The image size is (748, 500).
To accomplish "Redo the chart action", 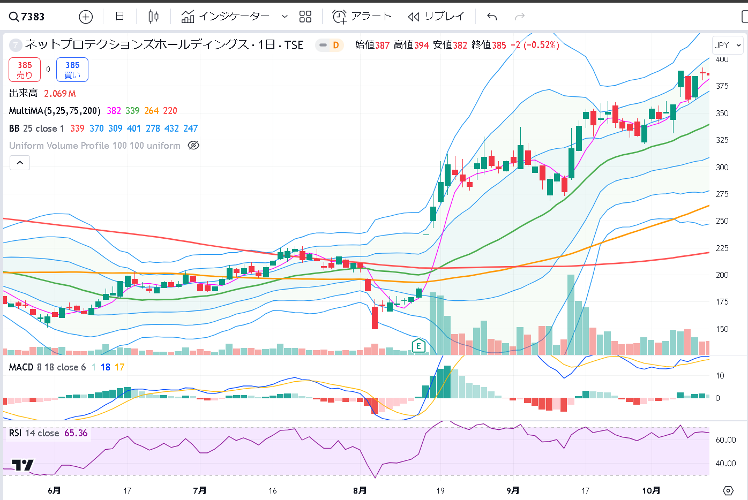I will (x=519, y=17).
